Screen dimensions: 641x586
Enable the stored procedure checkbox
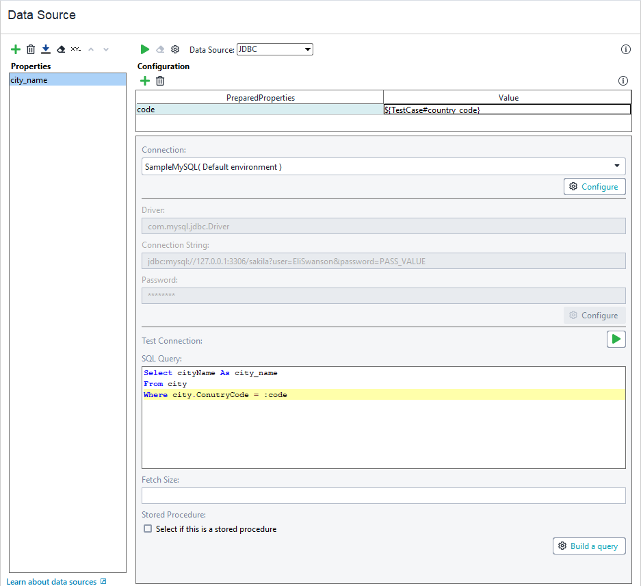click(147, 528)
